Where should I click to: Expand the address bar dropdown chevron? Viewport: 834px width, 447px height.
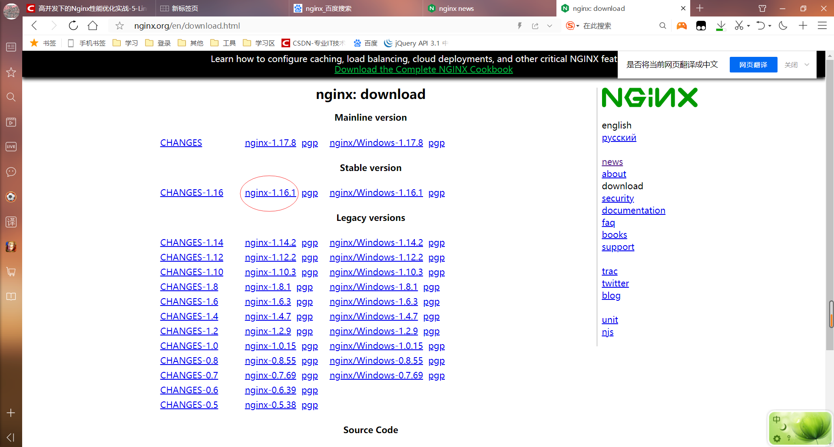549,26
